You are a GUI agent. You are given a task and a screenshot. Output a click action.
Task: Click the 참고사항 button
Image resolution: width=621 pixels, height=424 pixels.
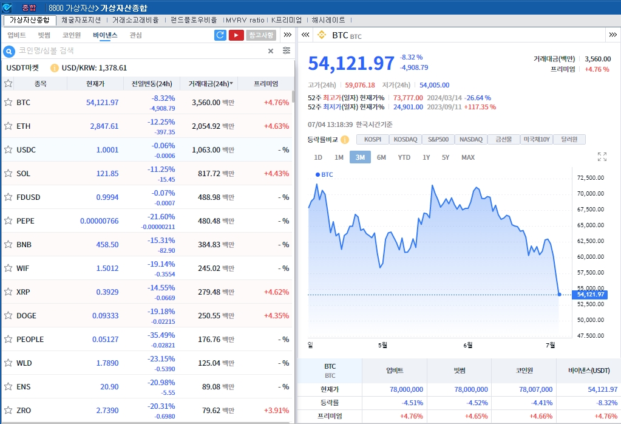tap(261, 35)
